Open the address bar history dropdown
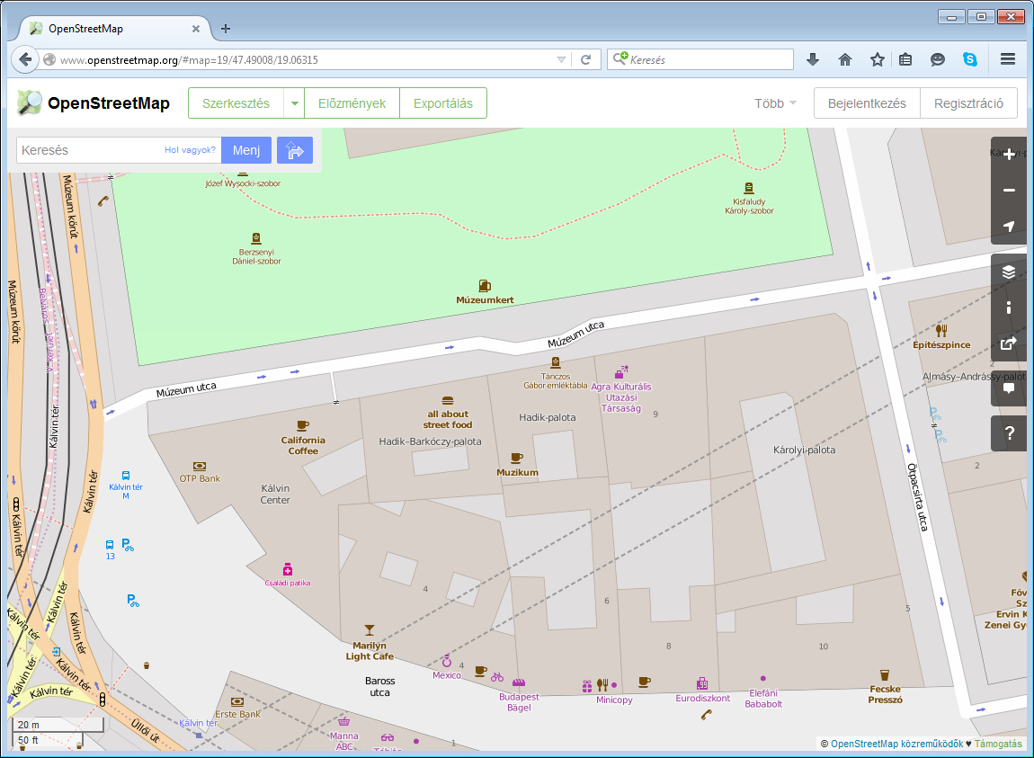Viewport: 1034px width, 758px height. (561, 59)
